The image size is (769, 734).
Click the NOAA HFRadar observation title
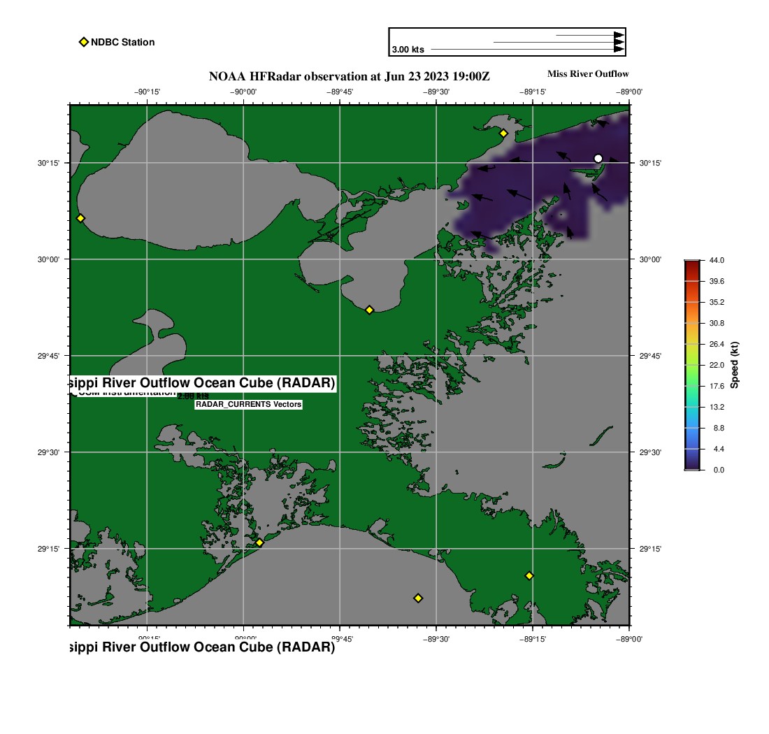[354, 76]
